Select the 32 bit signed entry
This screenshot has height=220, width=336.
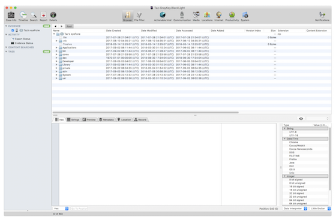pos(296,193)
